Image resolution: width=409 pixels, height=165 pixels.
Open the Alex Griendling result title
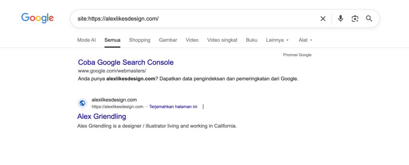pyautogui.click(x=102, y=116)
